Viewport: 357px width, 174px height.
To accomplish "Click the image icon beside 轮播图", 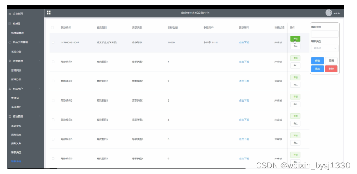I will (10, 23).
